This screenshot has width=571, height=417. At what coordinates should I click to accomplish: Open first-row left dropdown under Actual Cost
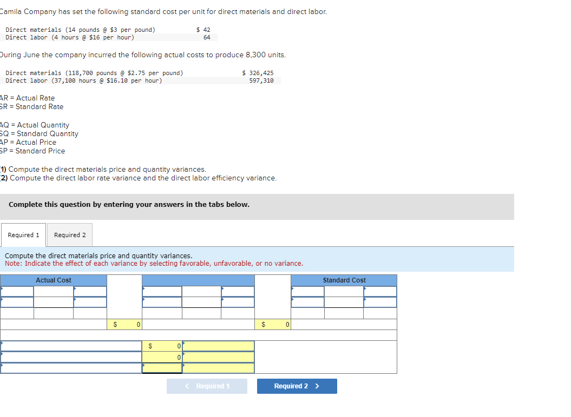17,291
